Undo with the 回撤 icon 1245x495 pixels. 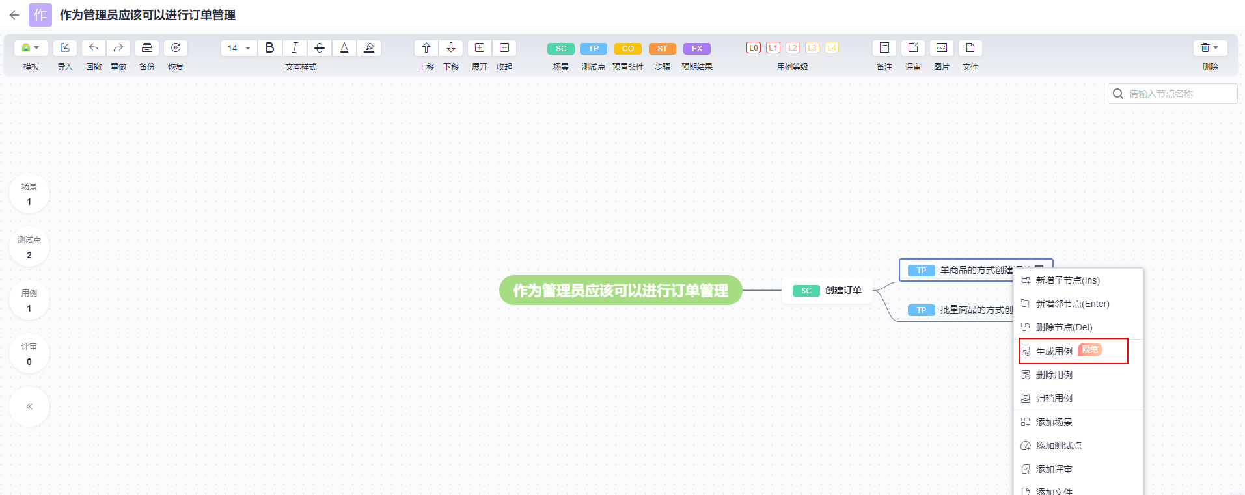[x=94, y=48]
